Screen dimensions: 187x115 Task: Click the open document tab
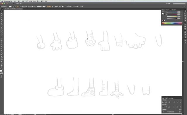point(13,9)
